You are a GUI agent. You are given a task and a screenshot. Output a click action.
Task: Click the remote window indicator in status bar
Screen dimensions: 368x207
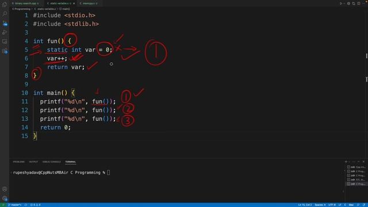click(3, 205)
